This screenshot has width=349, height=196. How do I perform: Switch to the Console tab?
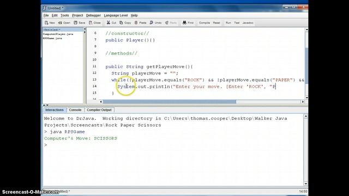coord(75,110)
